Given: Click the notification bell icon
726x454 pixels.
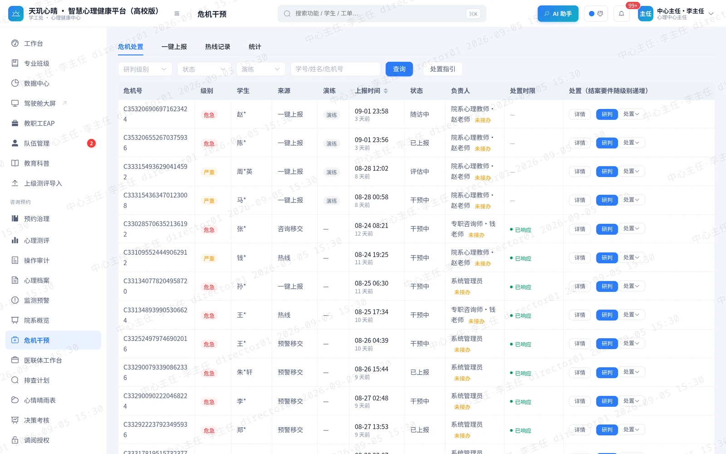Looking at the screenshot, I should click(x=621, y=14).
